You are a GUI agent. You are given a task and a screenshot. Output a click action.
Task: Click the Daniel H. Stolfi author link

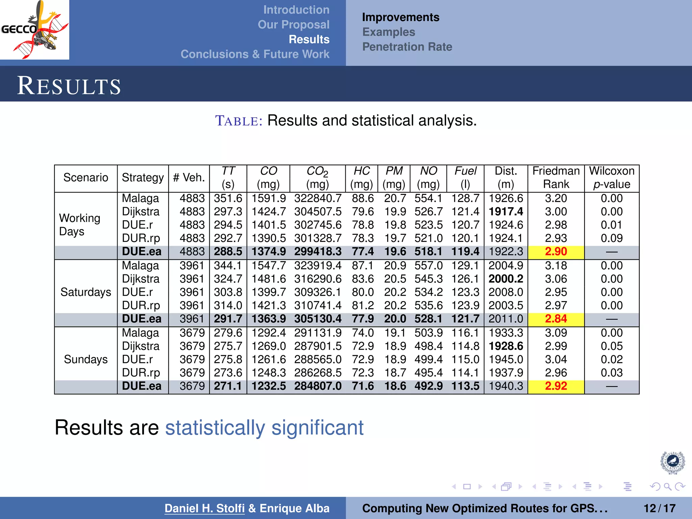204,508
